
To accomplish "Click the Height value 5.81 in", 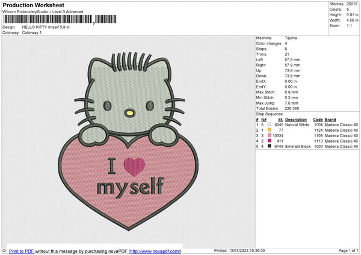I will pyautogui.click(x=353, y=14).
